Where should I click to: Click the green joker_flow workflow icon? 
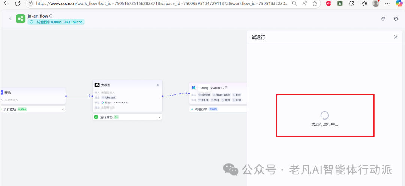(x=21, y=19)
